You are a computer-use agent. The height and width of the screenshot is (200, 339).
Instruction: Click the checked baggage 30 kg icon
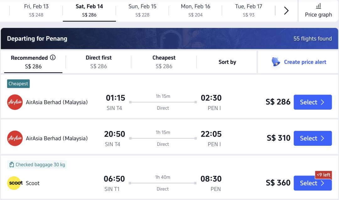tap(12, 165)
